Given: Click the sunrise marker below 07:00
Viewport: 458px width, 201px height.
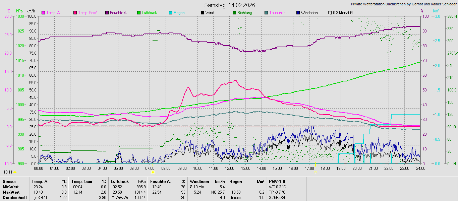Looking at the screenshot, I should (x=153, y=172).
